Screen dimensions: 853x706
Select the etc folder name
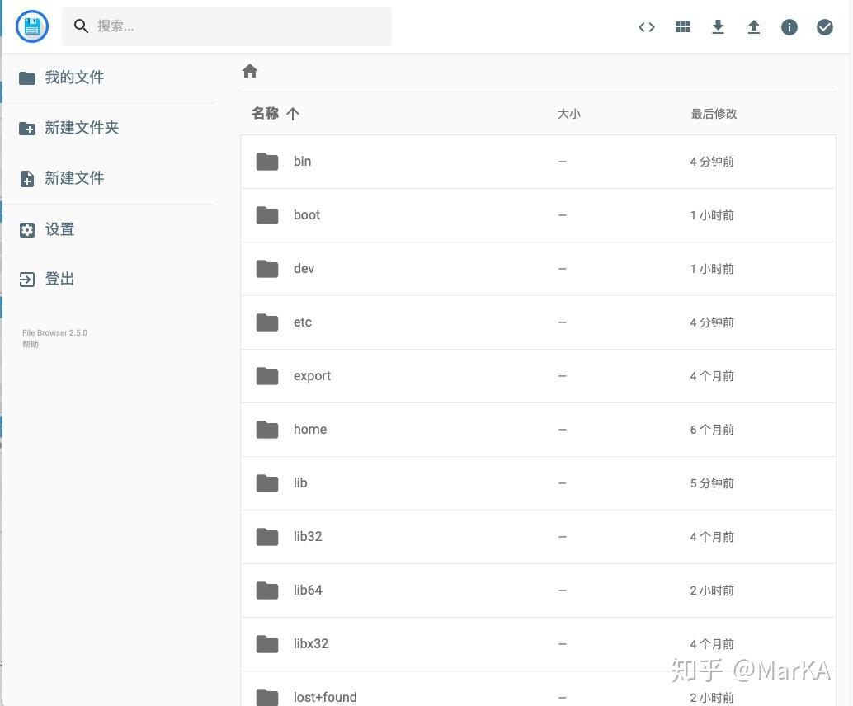(x=303, y=322)
